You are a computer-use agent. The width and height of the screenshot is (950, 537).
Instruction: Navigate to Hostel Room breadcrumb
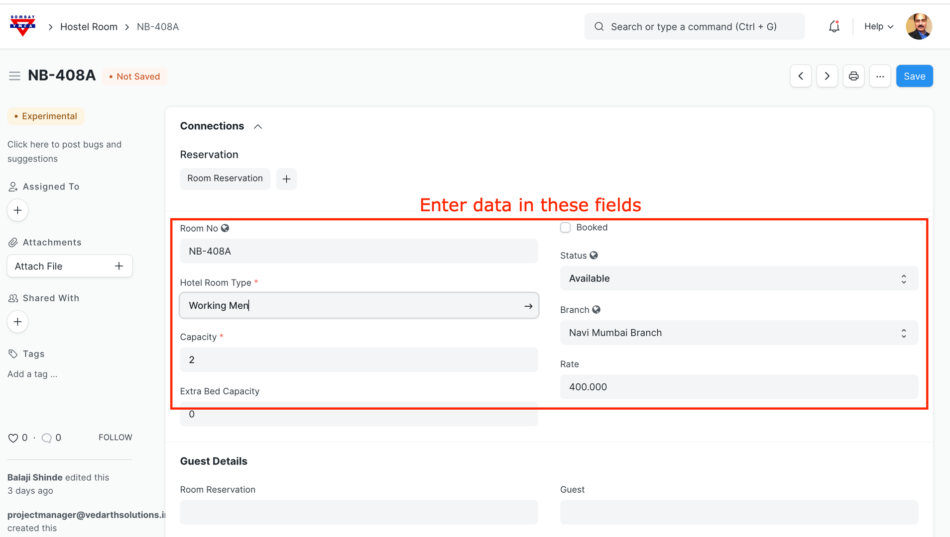89,27
